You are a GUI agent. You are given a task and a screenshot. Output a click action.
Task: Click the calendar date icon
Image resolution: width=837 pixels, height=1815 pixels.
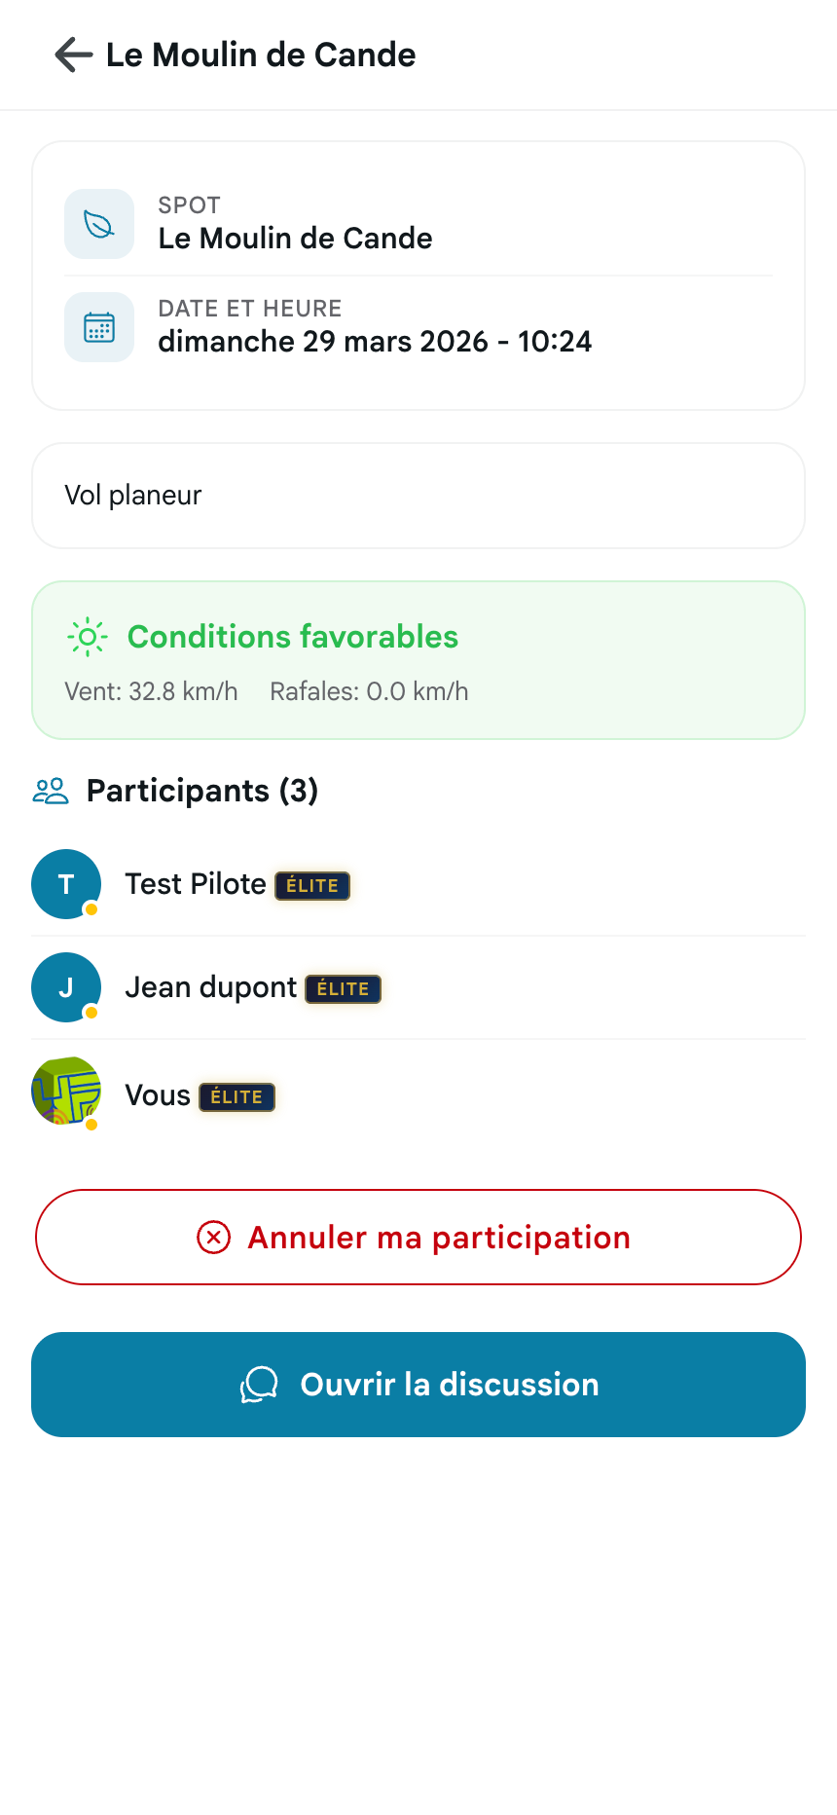tap(99, 327)
